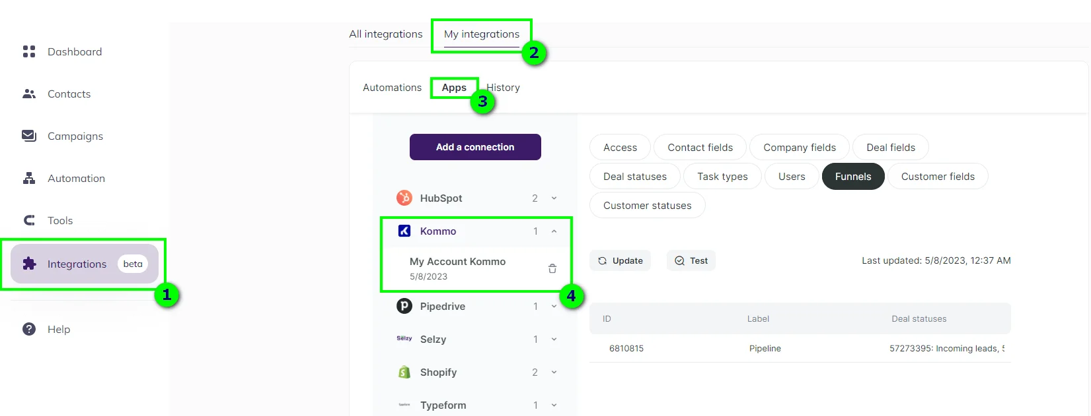Select the Customer statuses pill

647,206
